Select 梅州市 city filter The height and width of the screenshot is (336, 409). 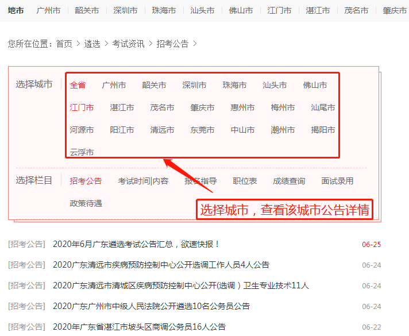tap(283, 107)
